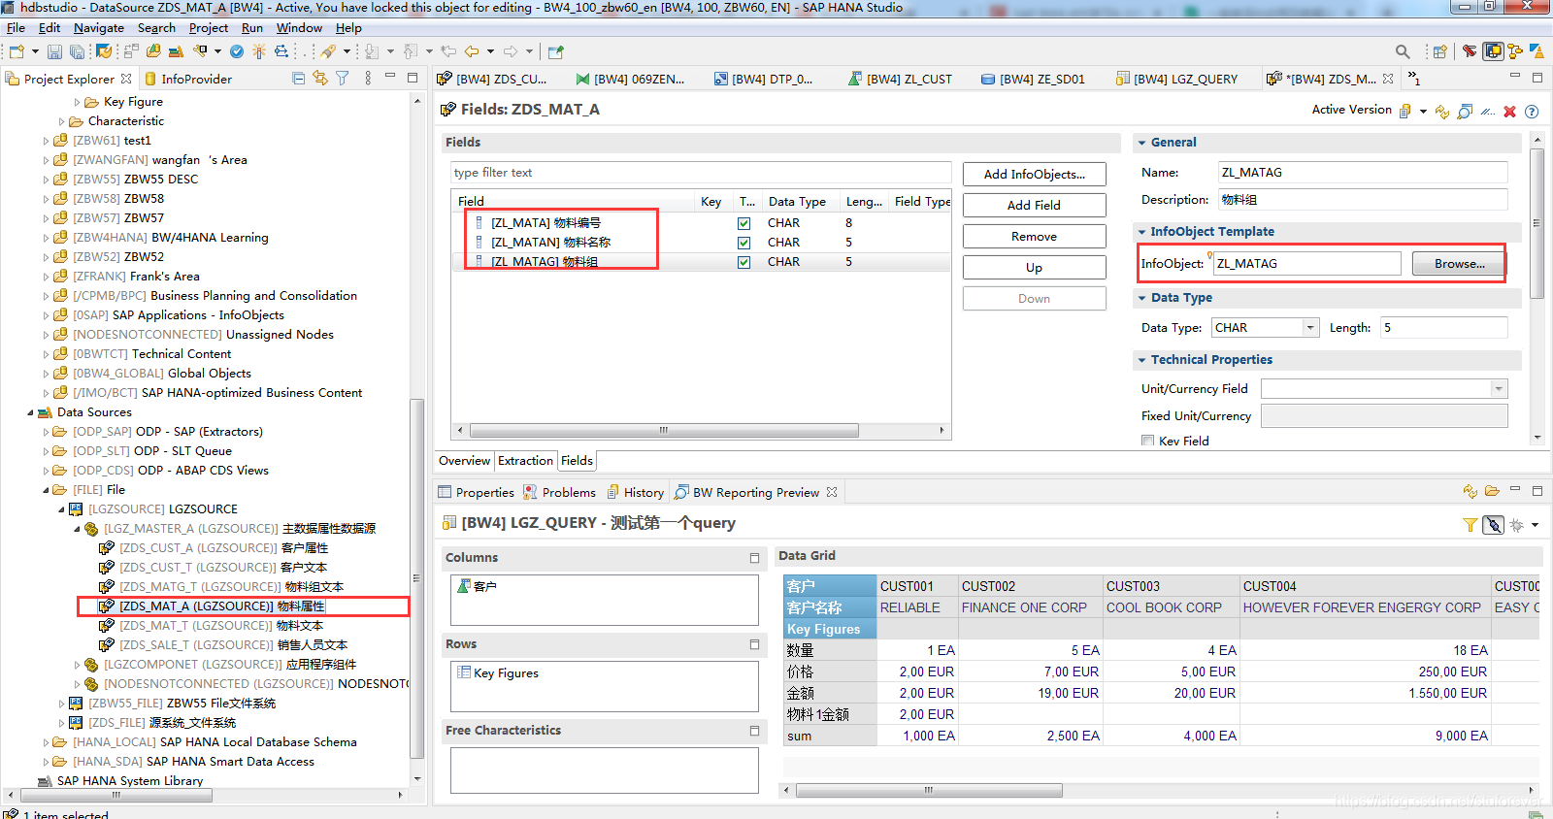Expand the [LGZCOMPONET] application component node
1553x819 pixels.
tap(77, 665)
